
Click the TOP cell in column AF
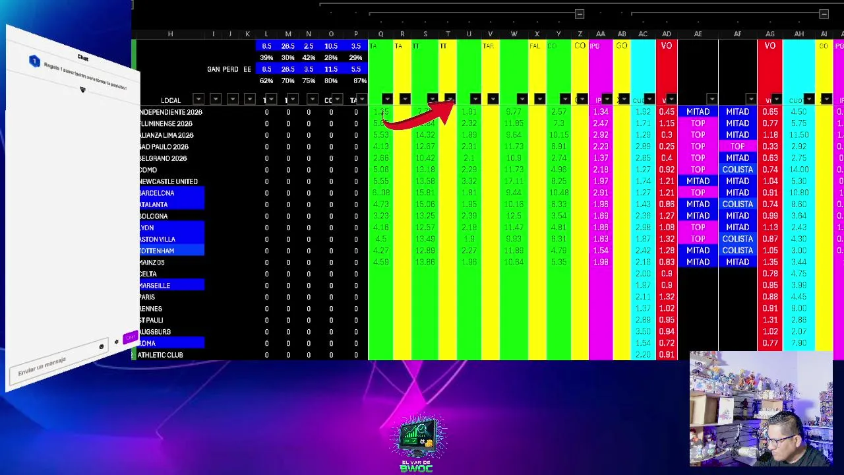pos(737,146)
